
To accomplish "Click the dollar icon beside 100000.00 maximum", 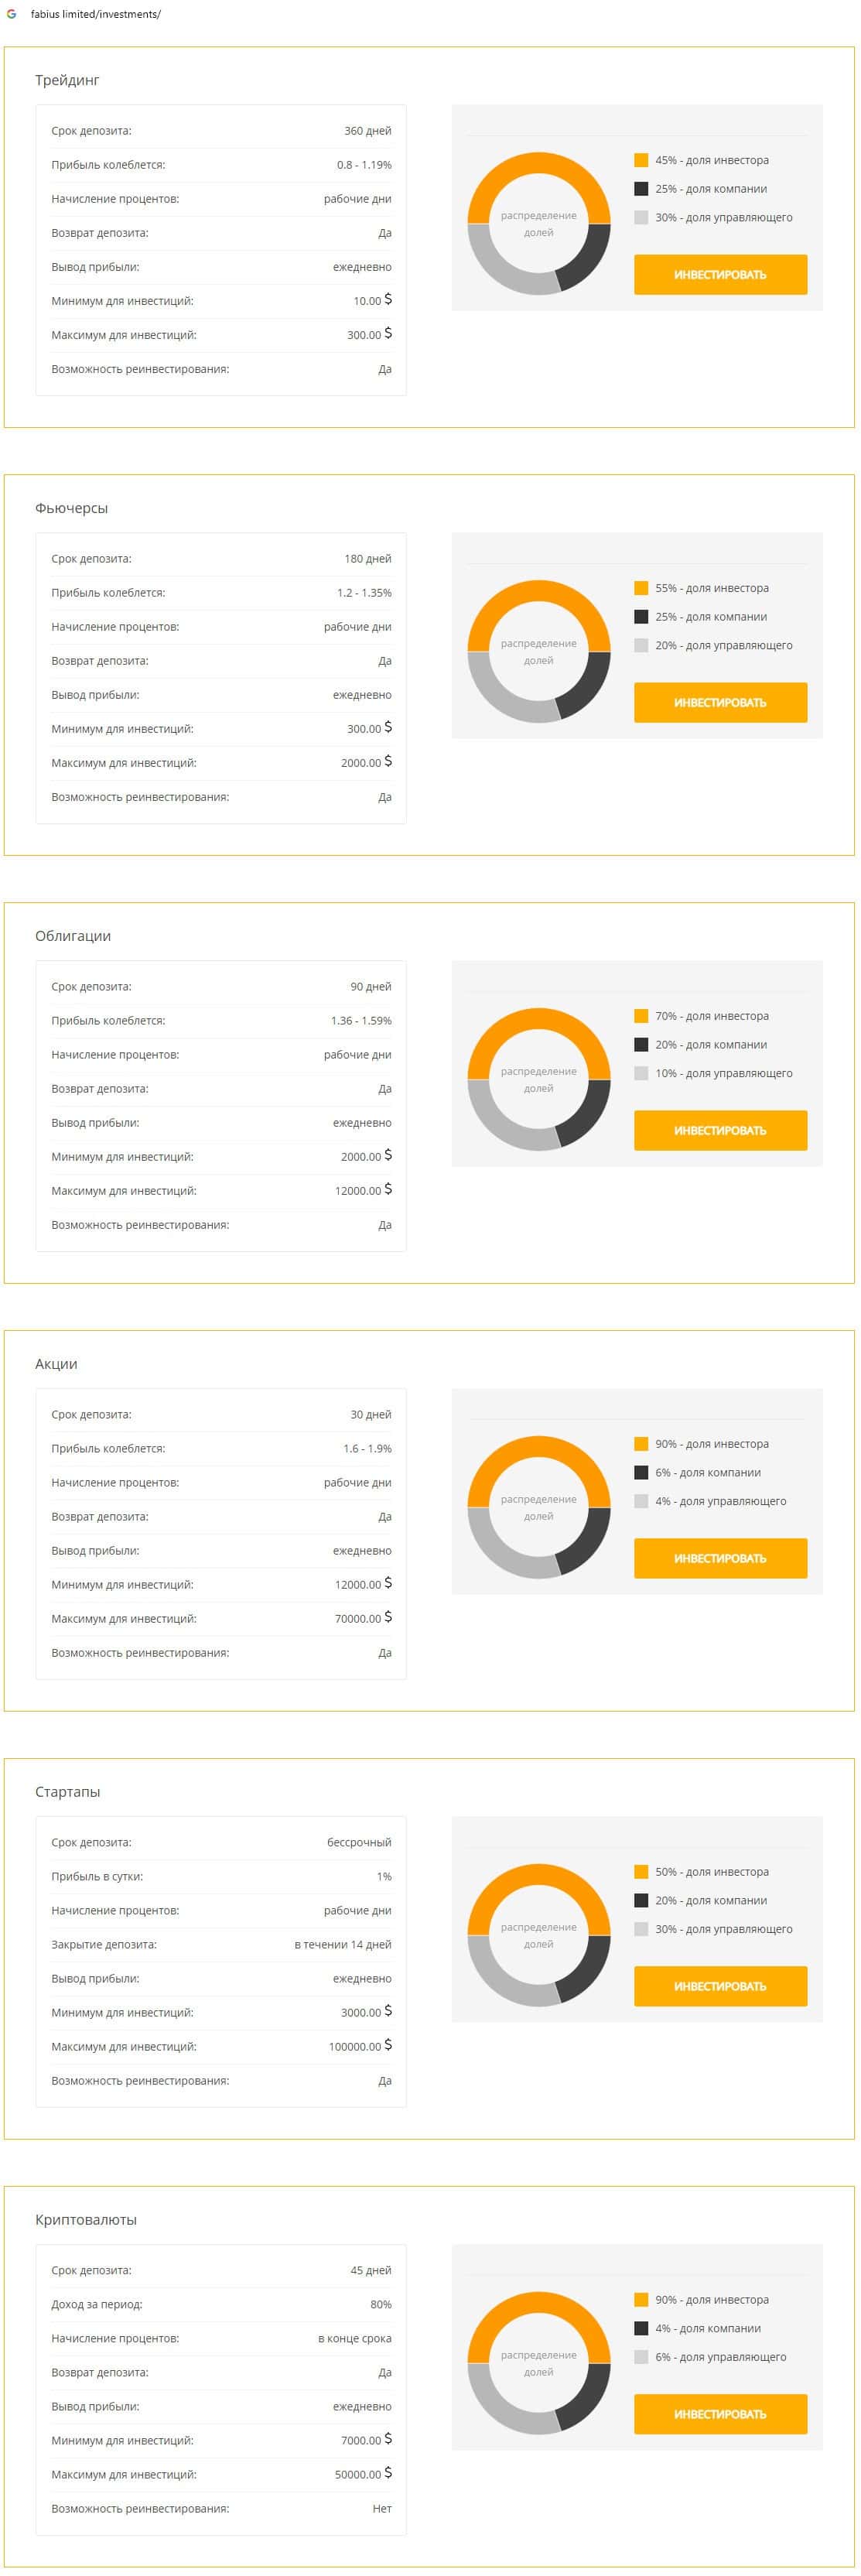I will tap(388, 2045).
